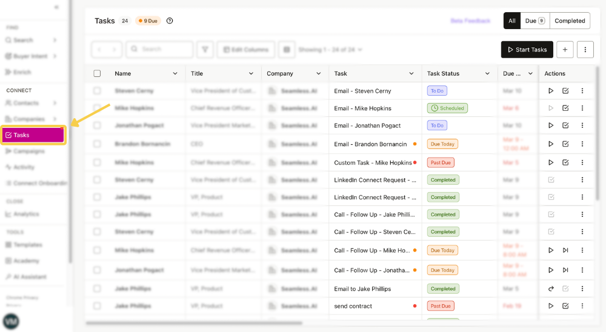Start the send contract task
606x332 pixels.
point(551,306)
